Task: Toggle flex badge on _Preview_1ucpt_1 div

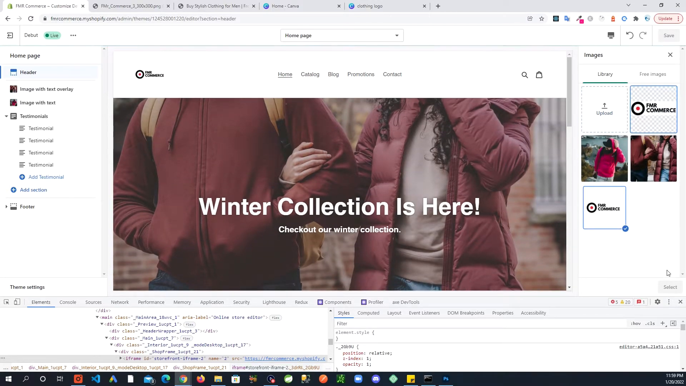Action: click(189, 325)
